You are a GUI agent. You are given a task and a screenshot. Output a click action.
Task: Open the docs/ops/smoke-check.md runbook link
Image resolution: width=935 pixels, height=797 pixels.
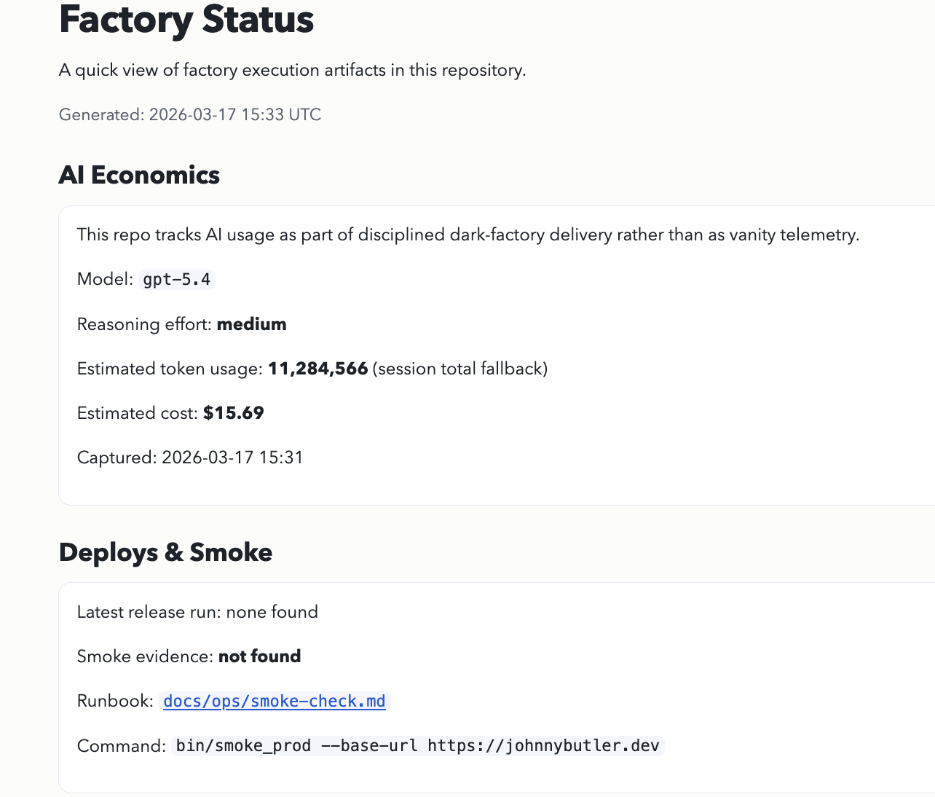tap(274, 702)
